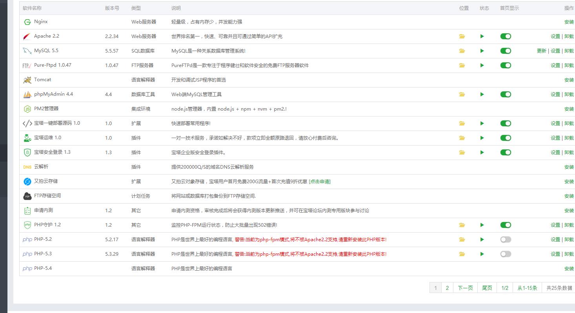Open 设置 for phpMyAdmin 4.4
This screenshot has height=313, width=575.
555,95
